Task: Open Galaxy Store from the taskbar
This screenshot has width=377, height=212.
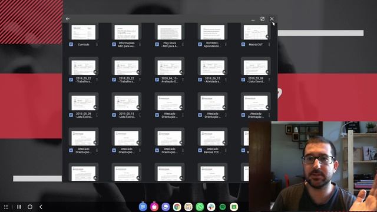Action: pyautogui.click(x=154, y=207)
